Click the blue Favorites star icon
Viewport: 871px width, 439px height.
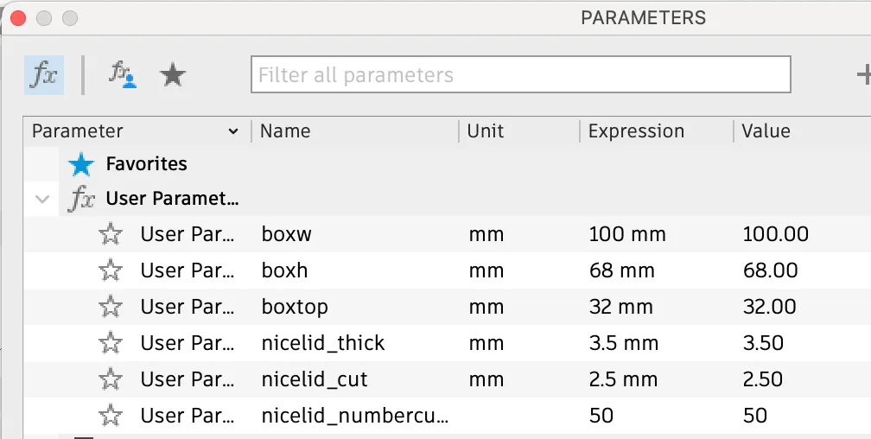[x=81, y=164]
